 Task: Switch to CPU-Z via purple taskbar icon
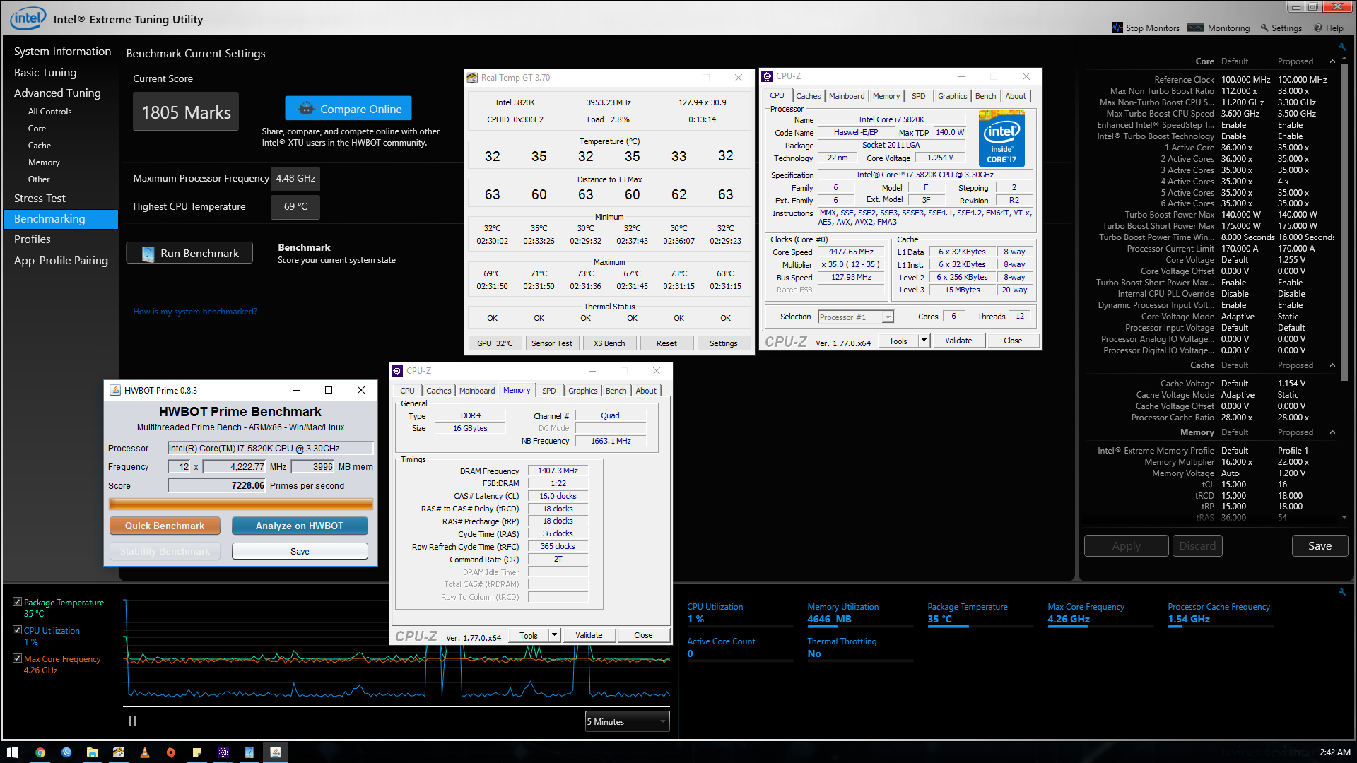tap(223, 752)
